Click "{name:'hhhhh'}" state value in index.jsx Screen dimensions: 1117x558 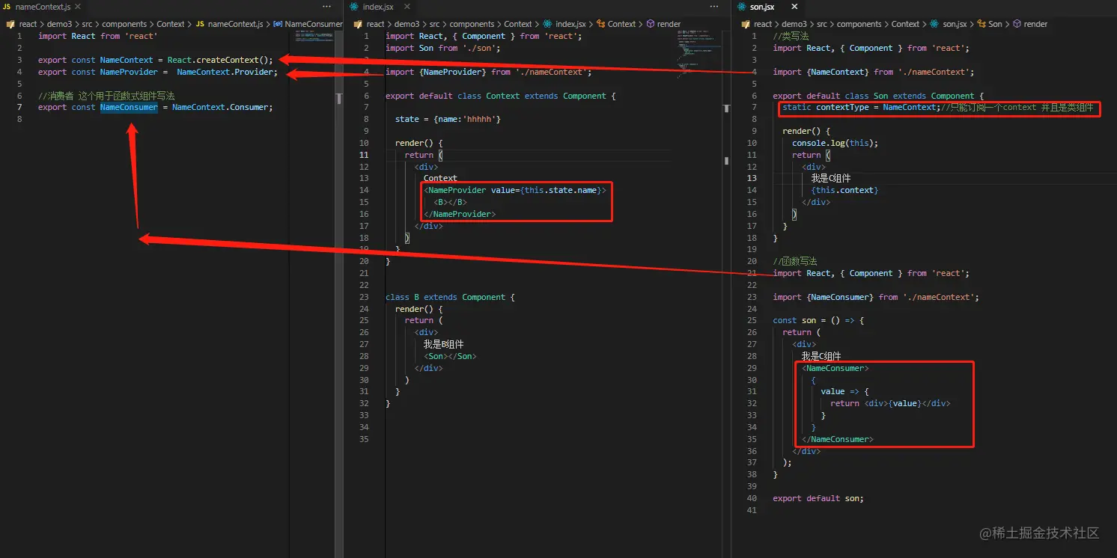coord(466,119)
